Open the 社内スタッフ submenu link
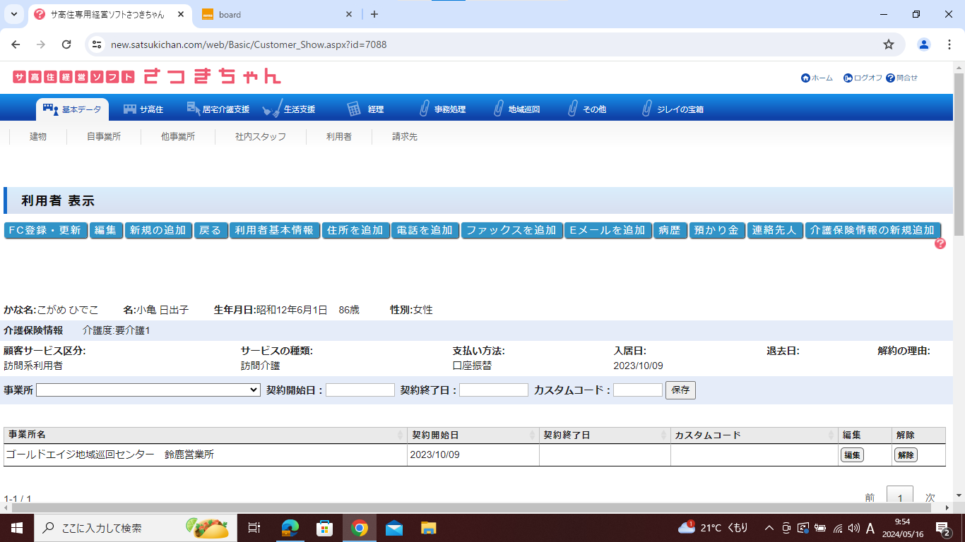This screenshot has height=542, width=965. (x=261, y=137)
